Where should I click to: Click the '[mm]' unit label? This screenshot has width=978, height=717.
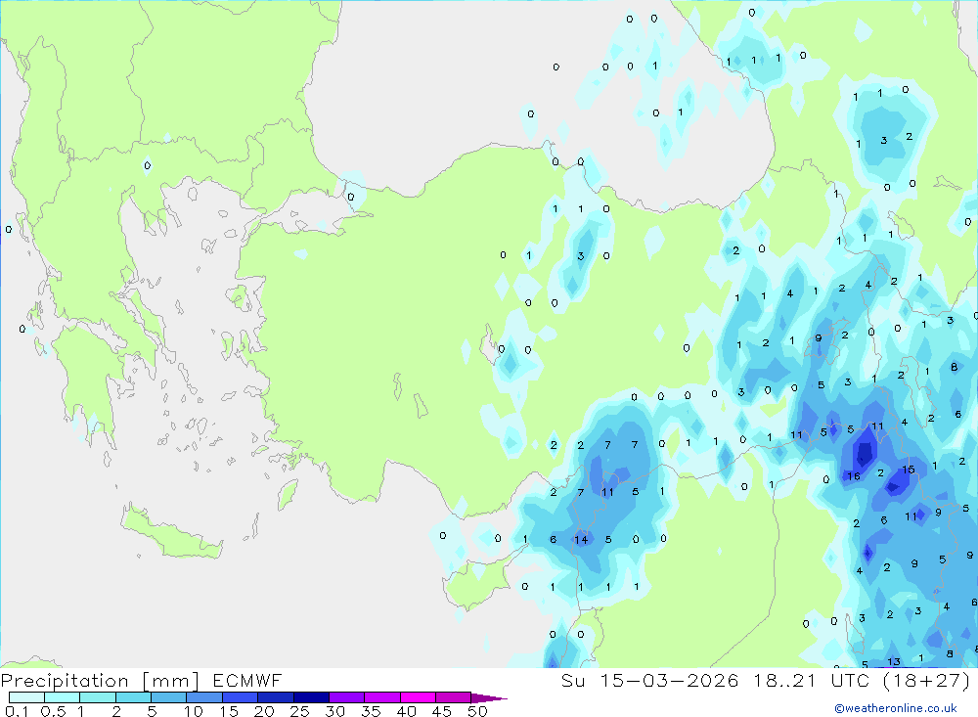click(x=170, y=681)
